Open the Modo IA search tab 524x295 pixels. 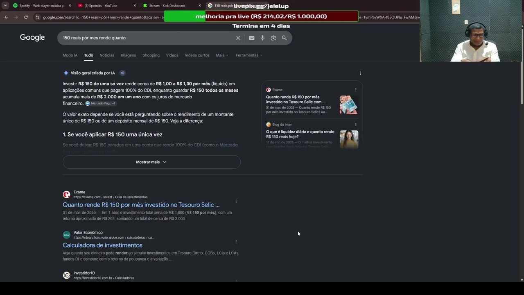(x=70, y=55)
